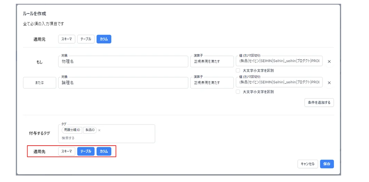Remove the 論理名 condition row with X

pos(329,83)
